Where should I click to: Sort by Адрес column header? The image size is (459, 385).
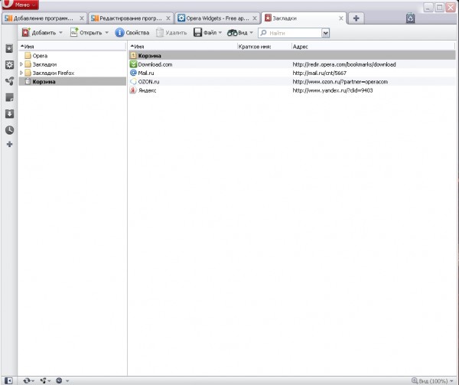point(373,46)
